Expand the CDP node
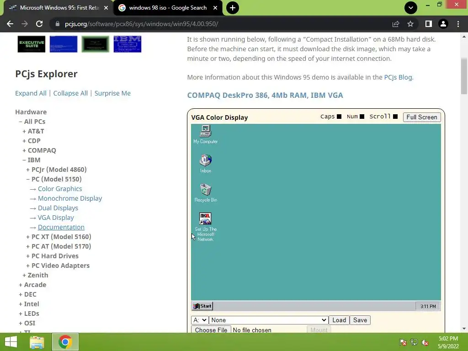The width and height of the screenshot is (468, 351). point(32,141)
